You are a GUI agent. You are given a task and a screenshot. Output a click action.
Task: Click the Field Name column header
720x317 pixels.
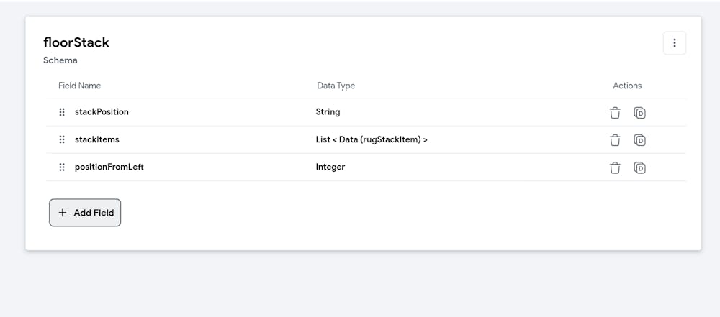(79, 86)
